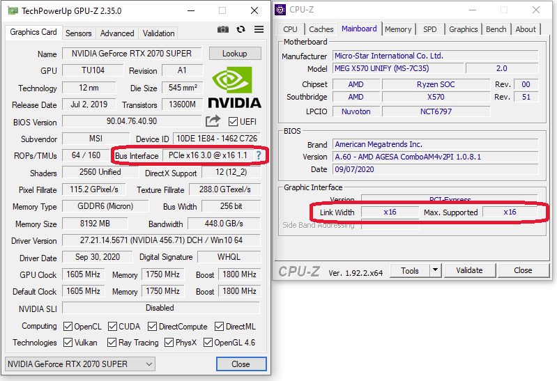Click the NVIDIA SLI Disabled field
The height and width of the screenshot is (381, 557).
click(x=161, y=308)
